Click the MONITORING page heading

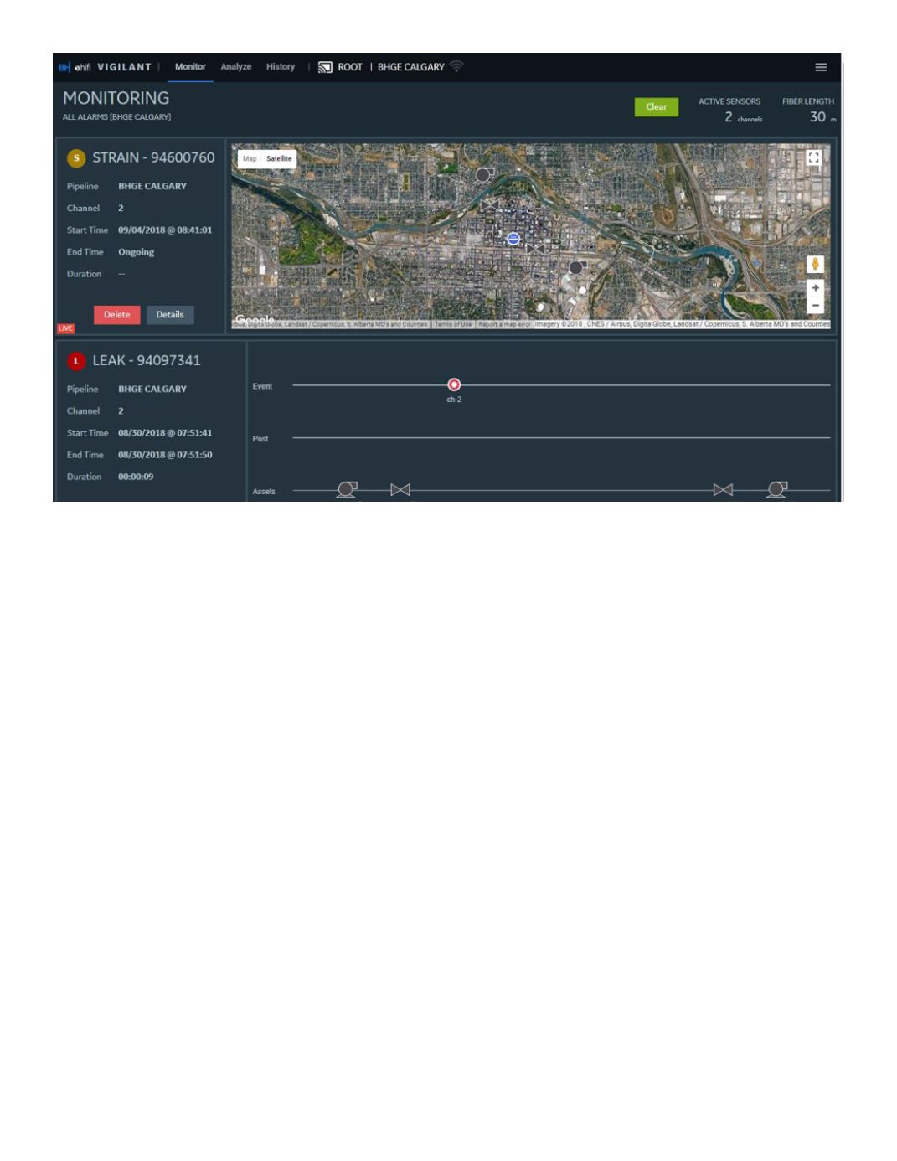click(x=116, y=98)
